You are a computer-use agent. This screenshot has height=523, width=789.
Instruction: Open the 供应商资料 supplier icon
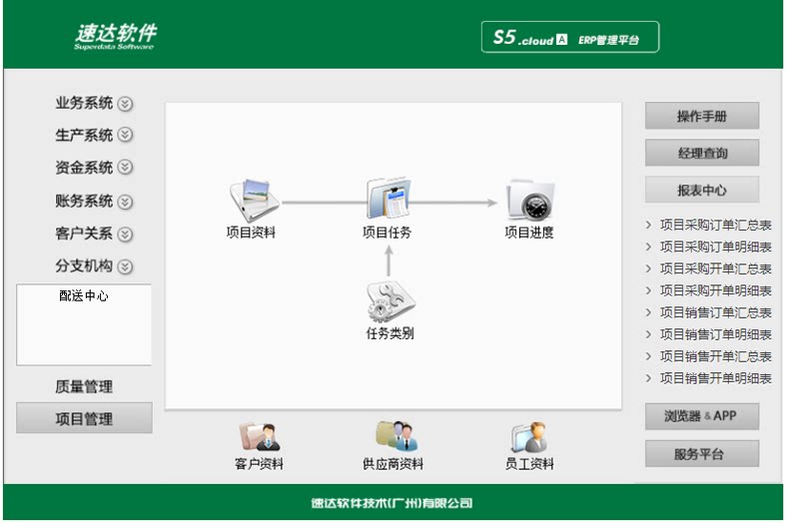[396, 435]
